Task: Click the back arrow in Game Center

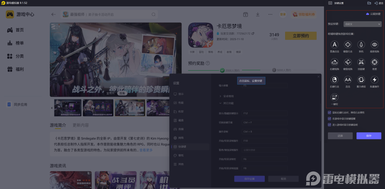Action: [x=53, y=14]
